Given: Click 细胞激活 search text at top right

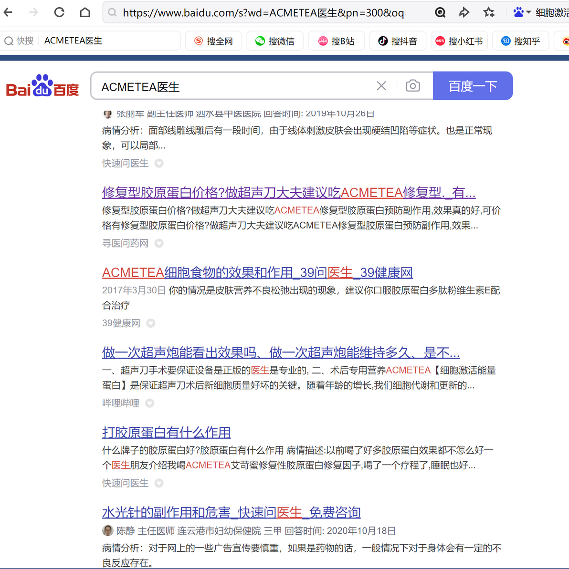Looking at the screenshot, I should (x=552, y=13).
